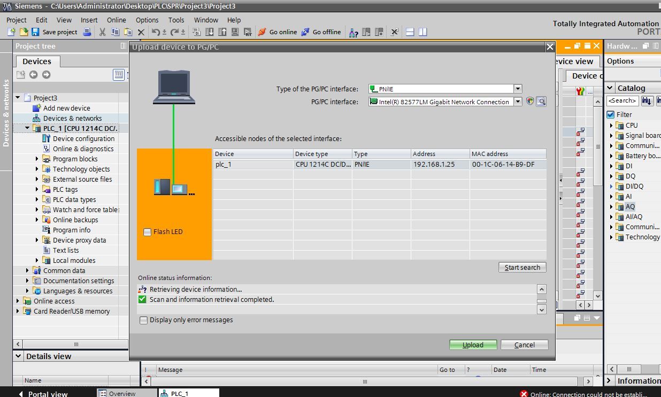Expand Program blocks tree node
This screenshot has width=661, height=397.
click(x=37, y=159)
